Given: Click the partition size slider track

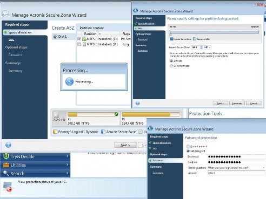Looking at the screenshot, I should click(214, 32).
